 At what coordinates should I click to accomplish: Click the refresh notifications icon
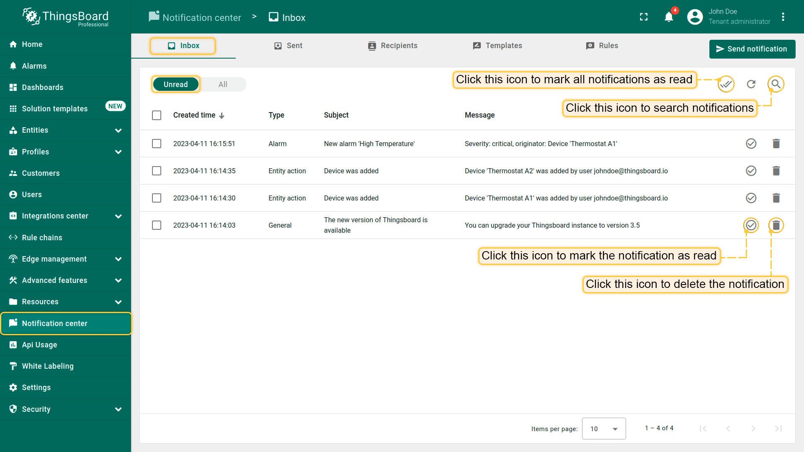751,84
